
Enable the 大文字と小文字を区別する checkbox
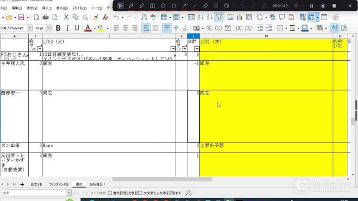pyautogui.click(x=140, y=193)
